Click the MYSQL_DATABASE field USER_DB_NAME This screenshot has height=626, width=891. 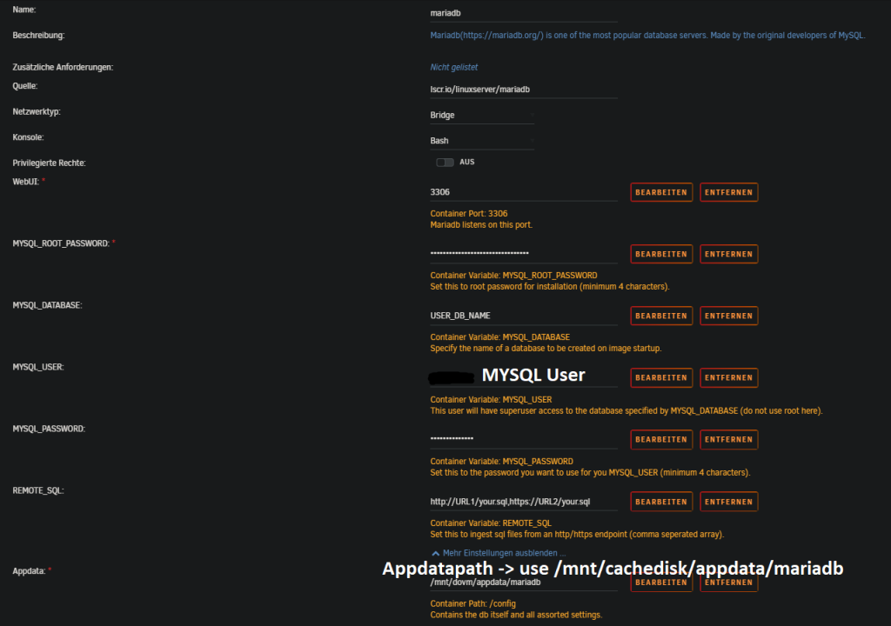(x=523, y=316)
